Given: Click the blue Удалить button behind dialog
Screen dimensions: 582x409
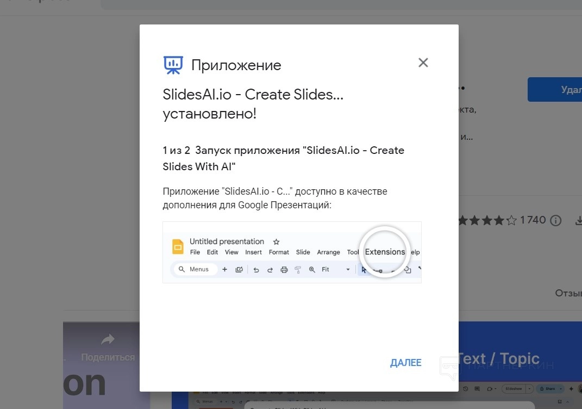Looking at the screenshot, I should click(x=554, y=90).
